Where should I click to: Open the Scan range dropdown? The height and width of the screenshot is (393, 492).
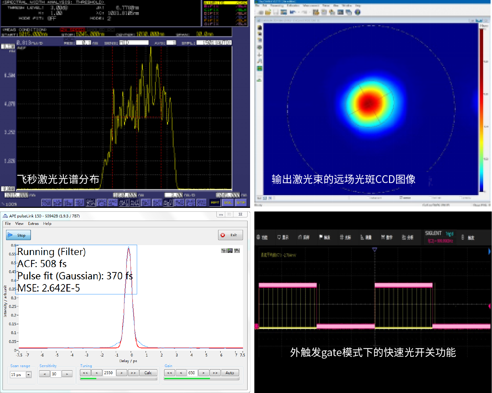pyautogui.click(x=28, y=375)
